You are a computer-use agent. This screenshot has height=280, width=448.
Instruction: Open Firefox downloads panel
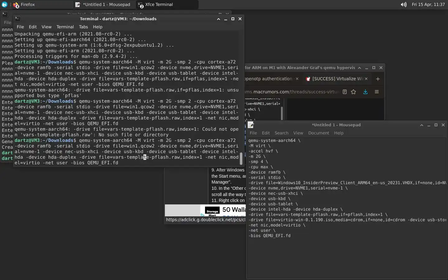pos(366,92)
